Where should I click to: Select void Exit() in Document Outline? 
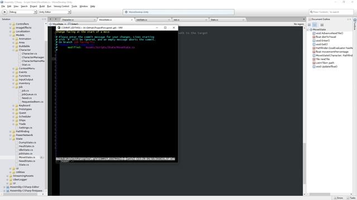click(x=320, y=44)
